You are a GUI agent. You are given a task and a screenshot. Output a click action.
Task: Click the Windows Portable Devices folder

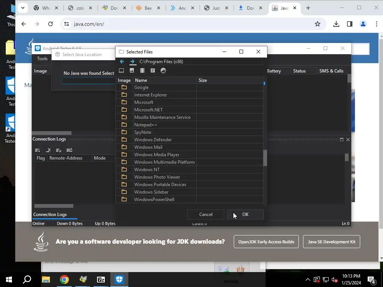189,185
